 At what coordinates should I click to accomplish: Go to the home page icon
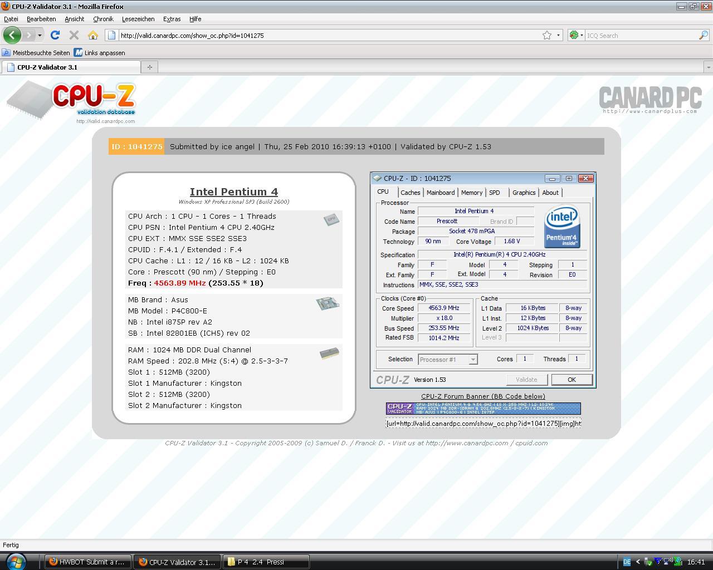tap(93, 35)
